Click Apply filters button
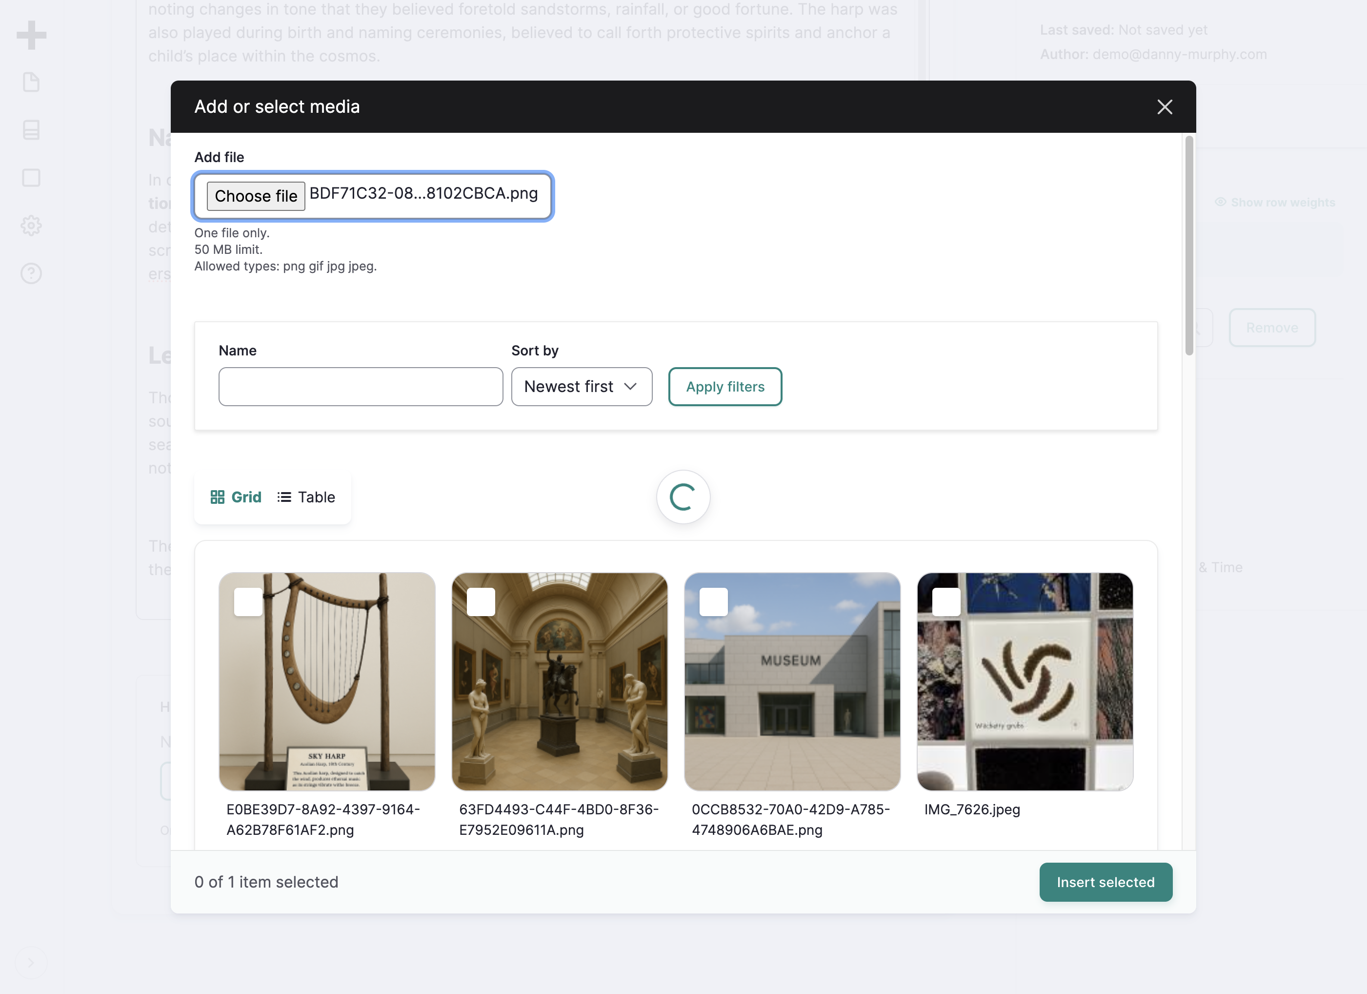Screen dimensions: 1367x994 pyautogui.click(x=725, y=387)
